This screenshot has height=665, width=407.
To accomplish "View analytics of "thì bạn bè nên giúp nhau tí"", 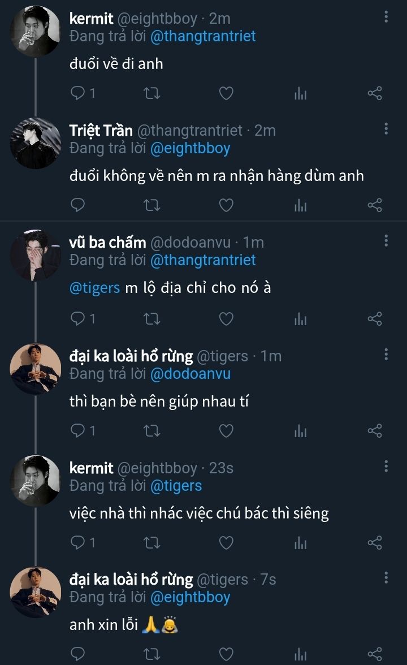I will pos(300,431).
